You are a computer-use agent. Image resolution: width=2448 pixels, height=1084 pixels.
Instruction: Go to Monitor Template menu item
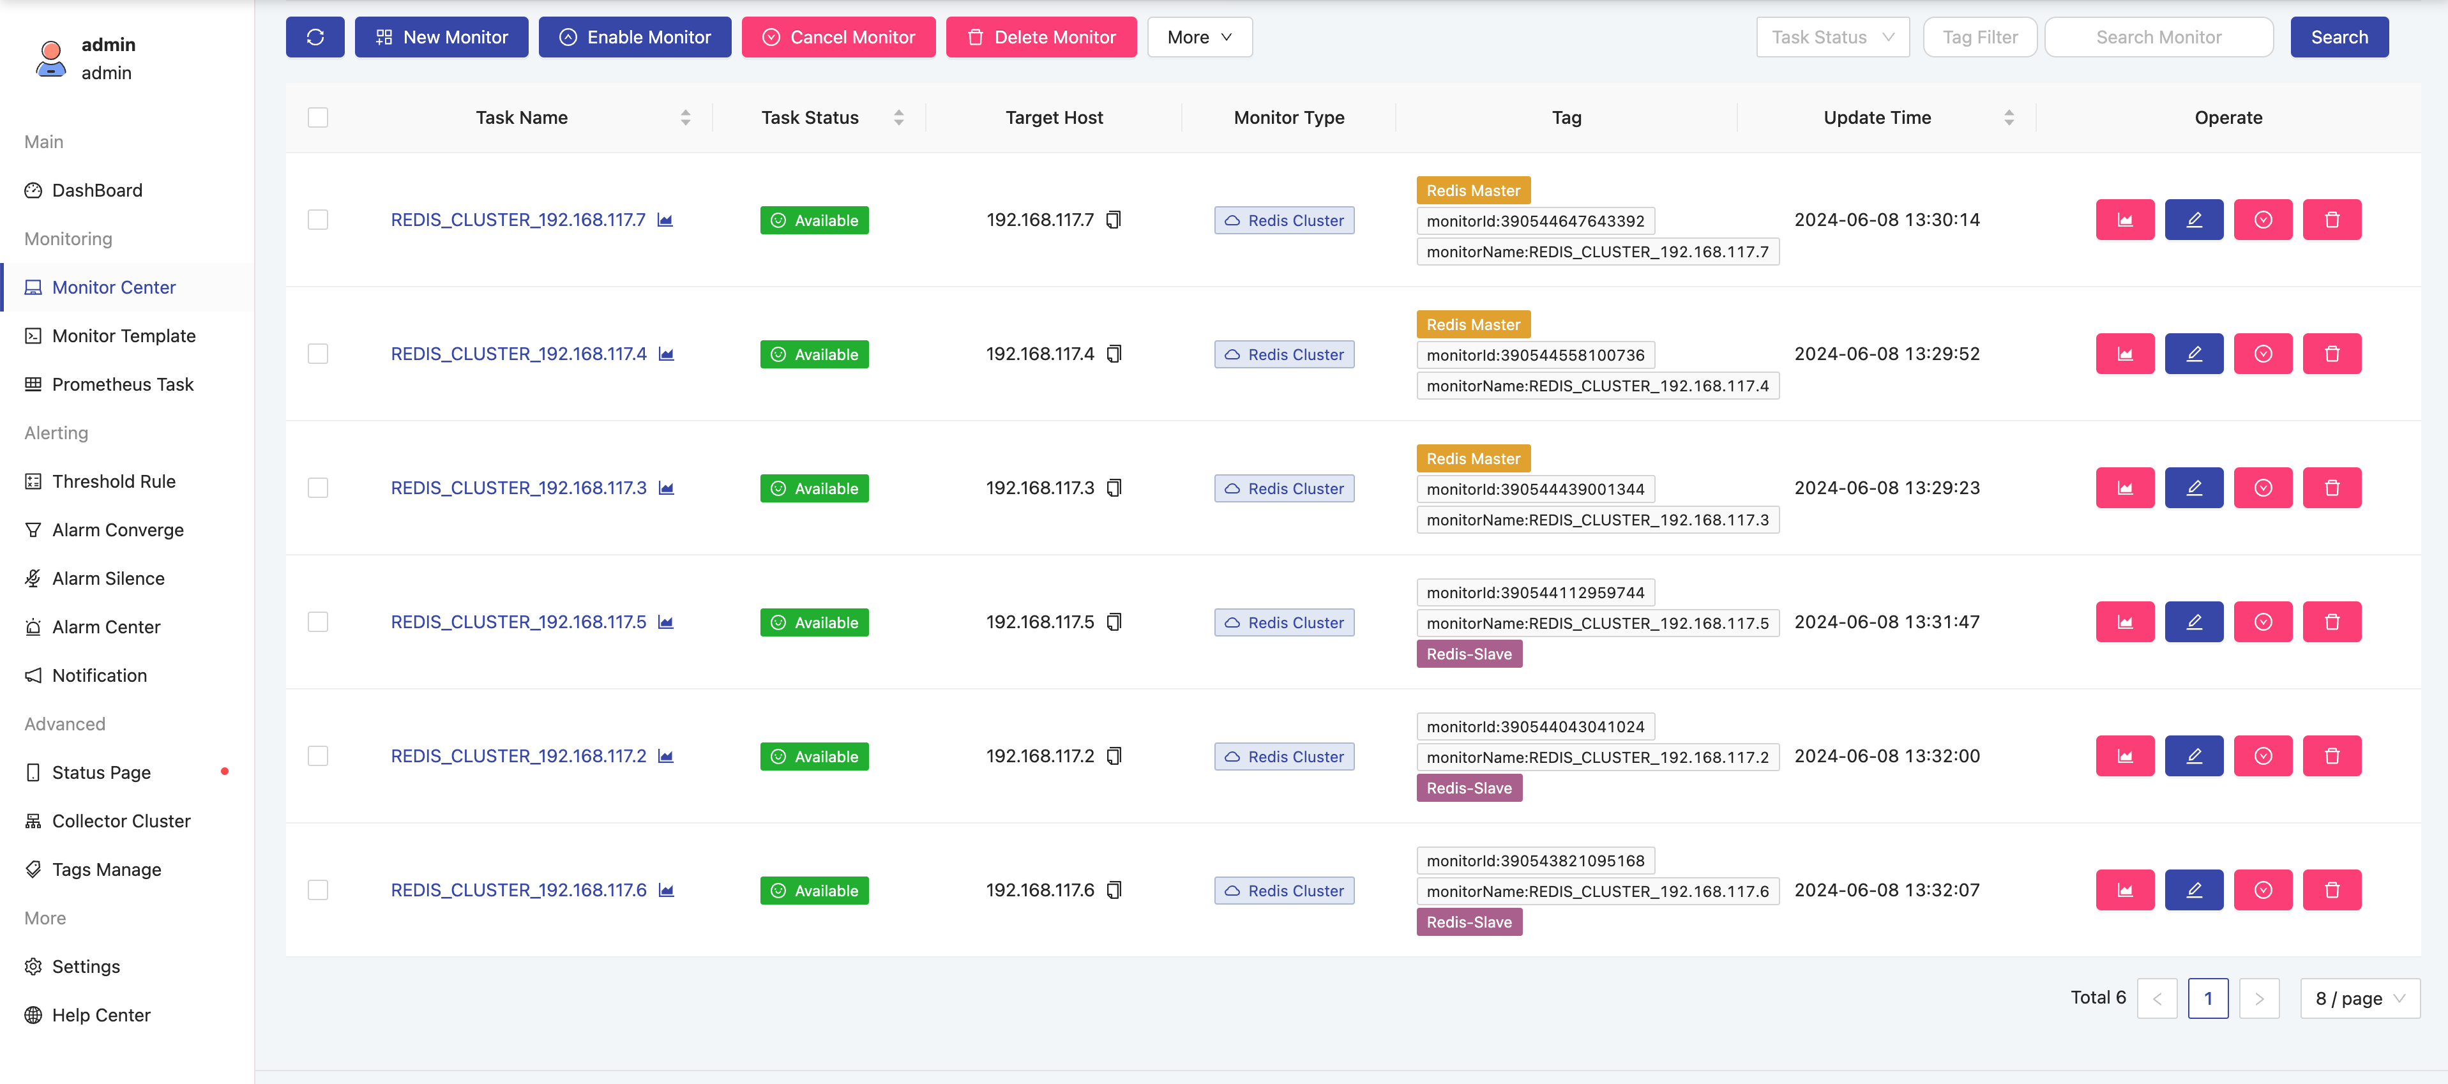(x=123, y=335)
